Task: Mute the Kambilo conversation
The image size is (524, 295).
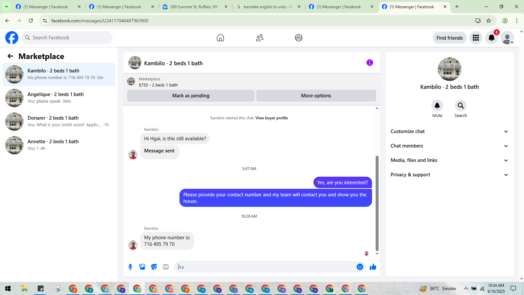Action: pyautogui.click(x=437, y=106)
